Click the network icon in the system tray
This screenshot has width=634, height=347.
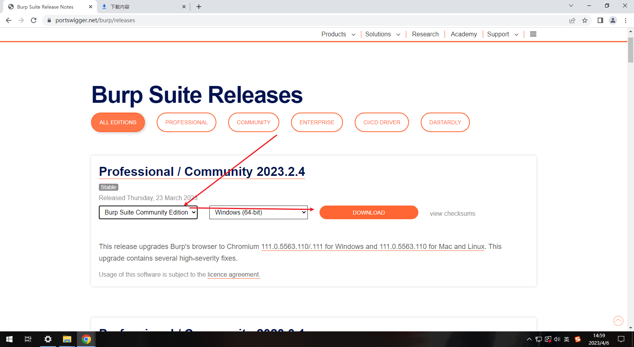tap(539, 339)
